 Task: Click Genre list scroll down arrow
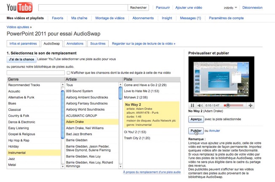[63, 166]
